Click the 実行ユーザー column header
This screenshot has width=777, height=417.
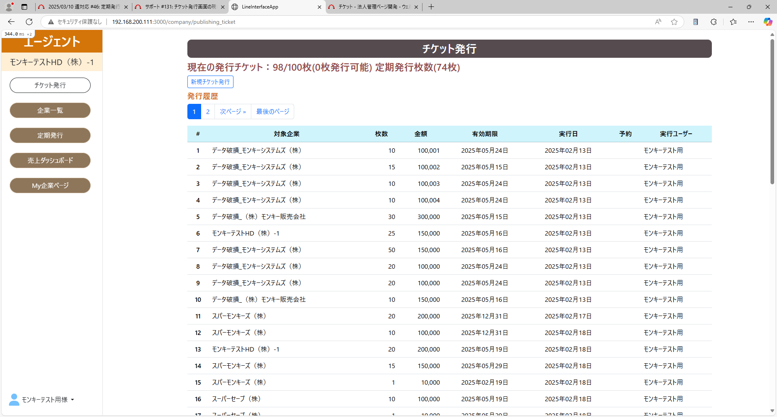pyautogui.click(x=676, y=134)
